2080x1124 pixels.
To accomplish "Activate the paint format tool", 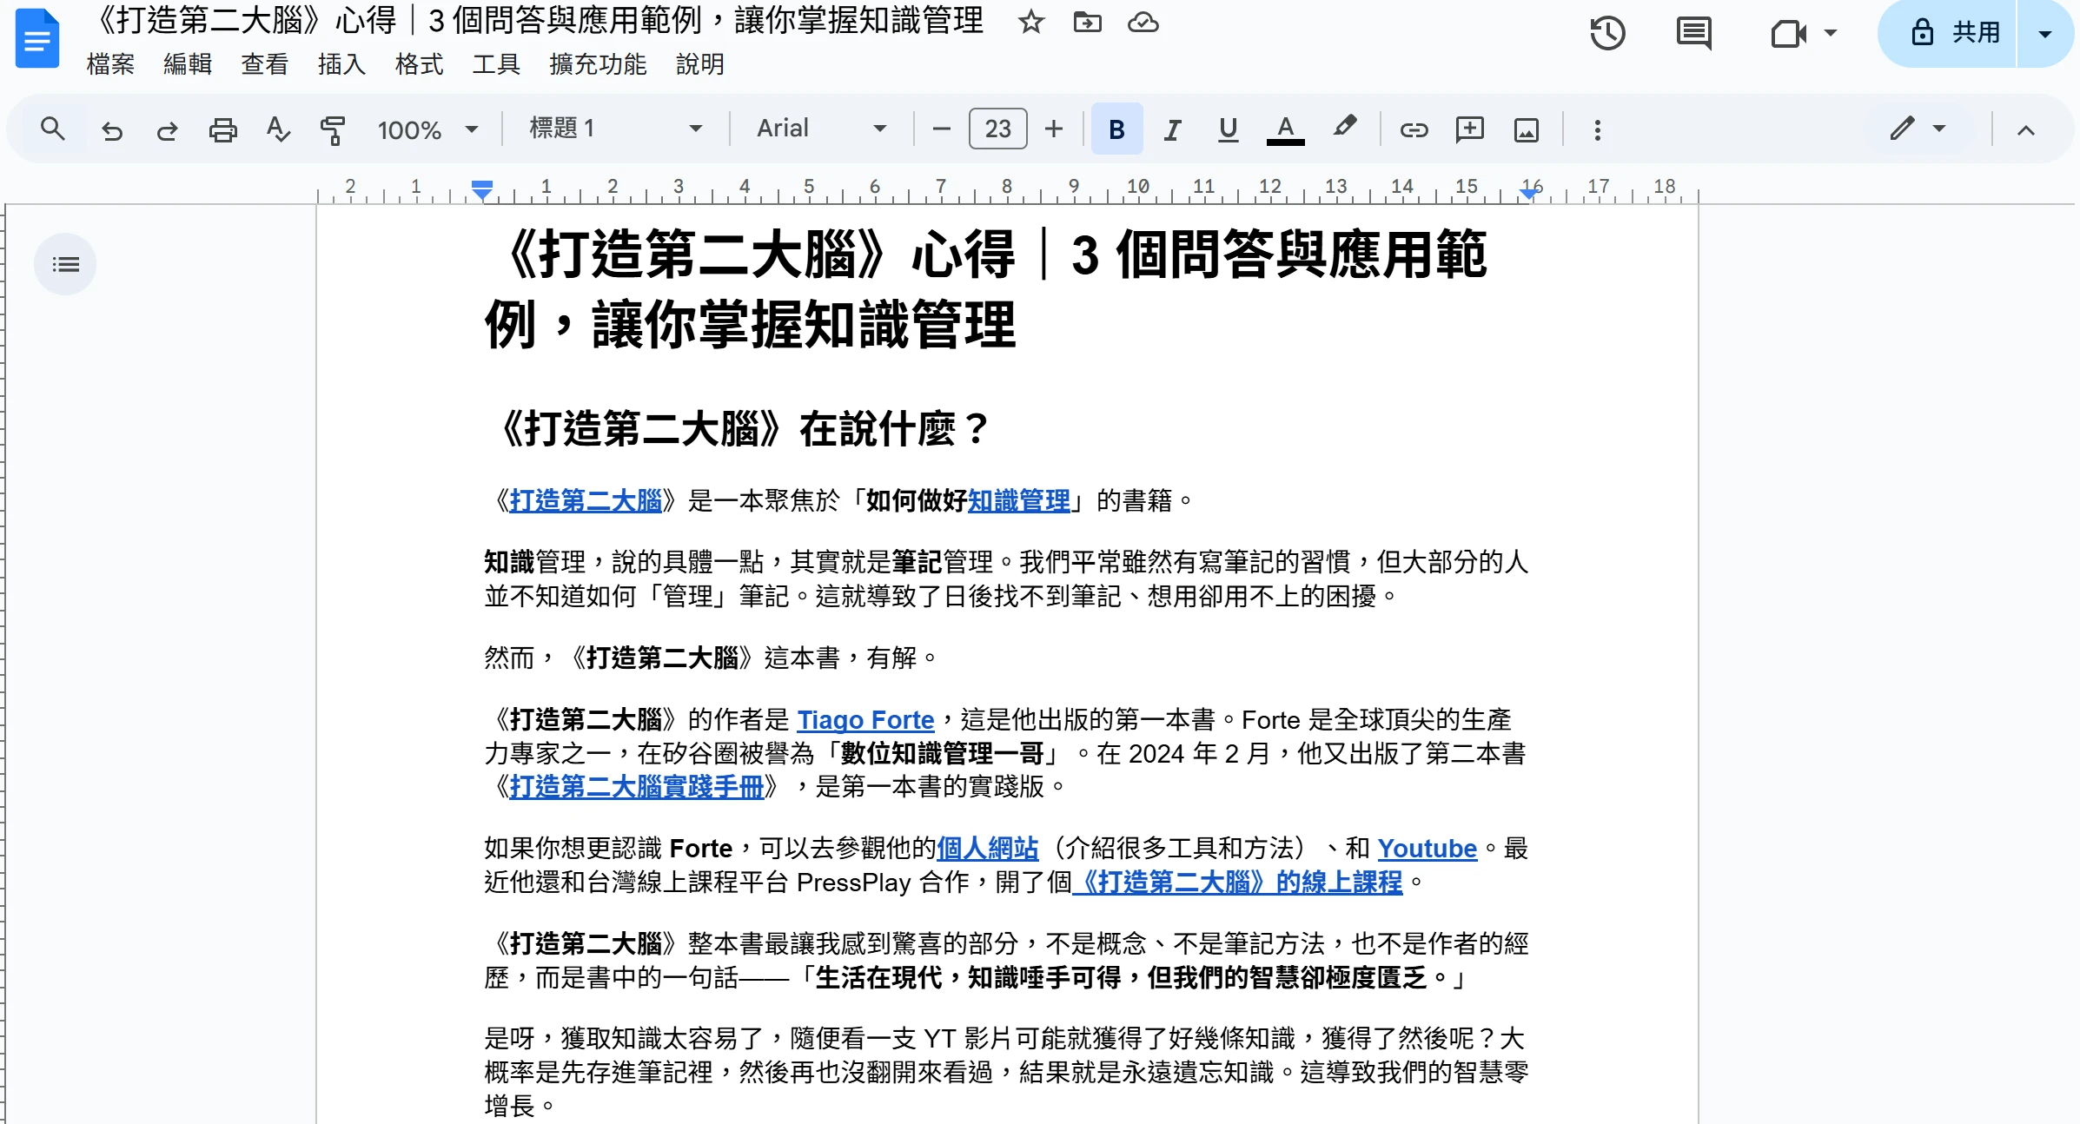I will click(x=333, y=130).
